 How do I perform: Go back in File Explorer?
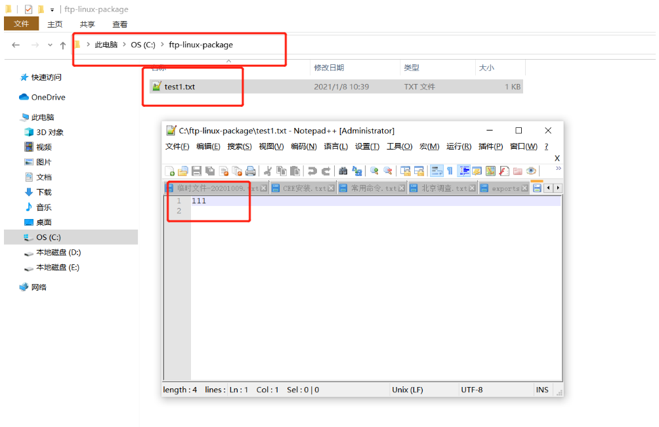pos(16,45)
